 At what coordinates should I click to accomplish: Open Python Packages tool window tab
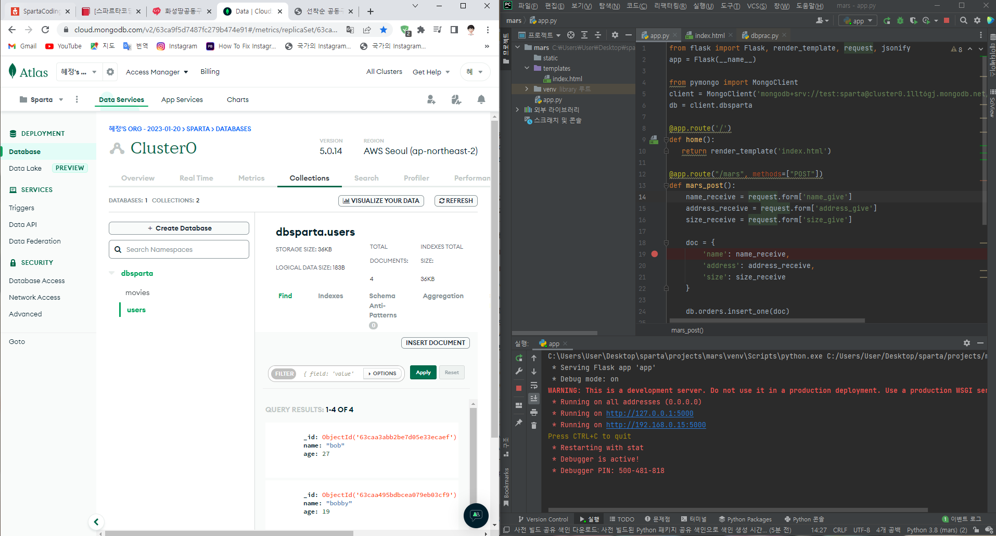click(x=745, y=519)
